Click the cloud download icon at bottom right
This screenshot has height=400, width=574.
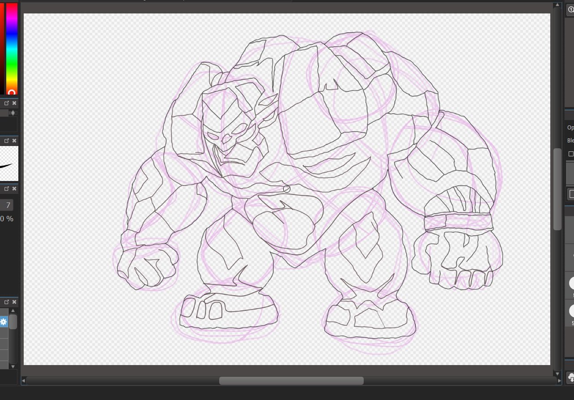[571, 378]
